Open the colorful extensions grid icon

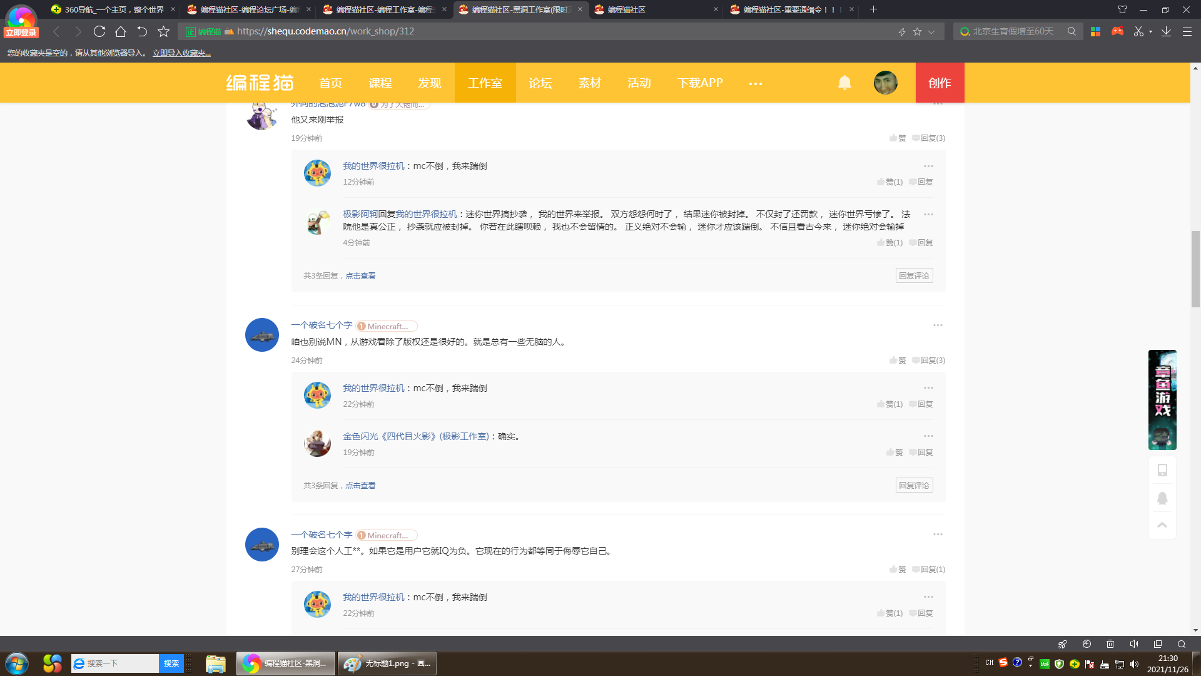[x=1095, y=31]
